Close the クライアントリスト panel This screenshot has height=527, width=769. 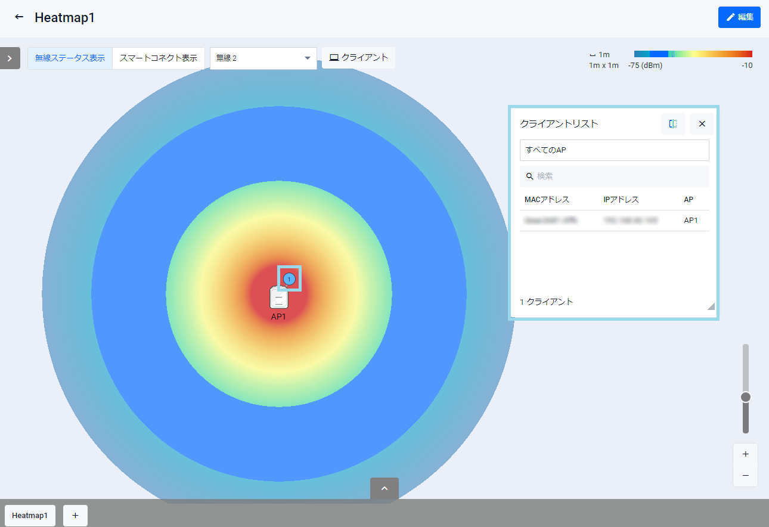[x=702, y=124]
